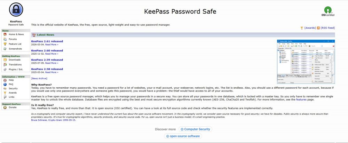Viewport: 348px width, 143px height.
Task: Open the KeePass 2.61 released headline
Action: tap(47, 42)
